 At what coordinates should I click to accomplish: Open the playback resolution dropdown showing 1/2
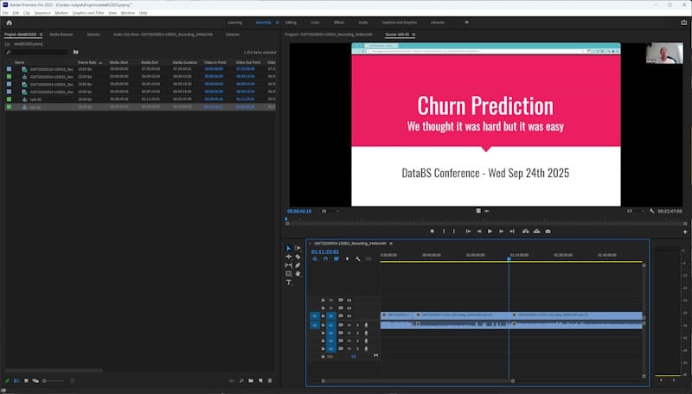point(631,210)
